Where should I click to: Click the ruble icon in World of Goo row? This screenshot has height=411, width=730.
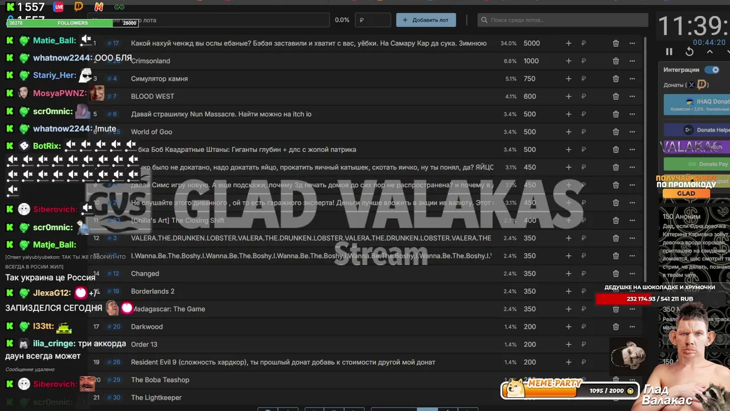click(x=583, y=132)
